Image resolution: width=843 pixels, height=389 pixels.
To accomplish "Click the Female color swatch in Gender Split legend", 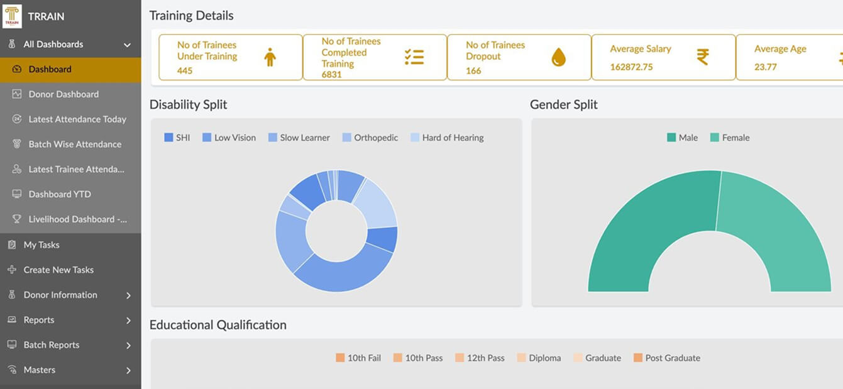I will point(715,137).
